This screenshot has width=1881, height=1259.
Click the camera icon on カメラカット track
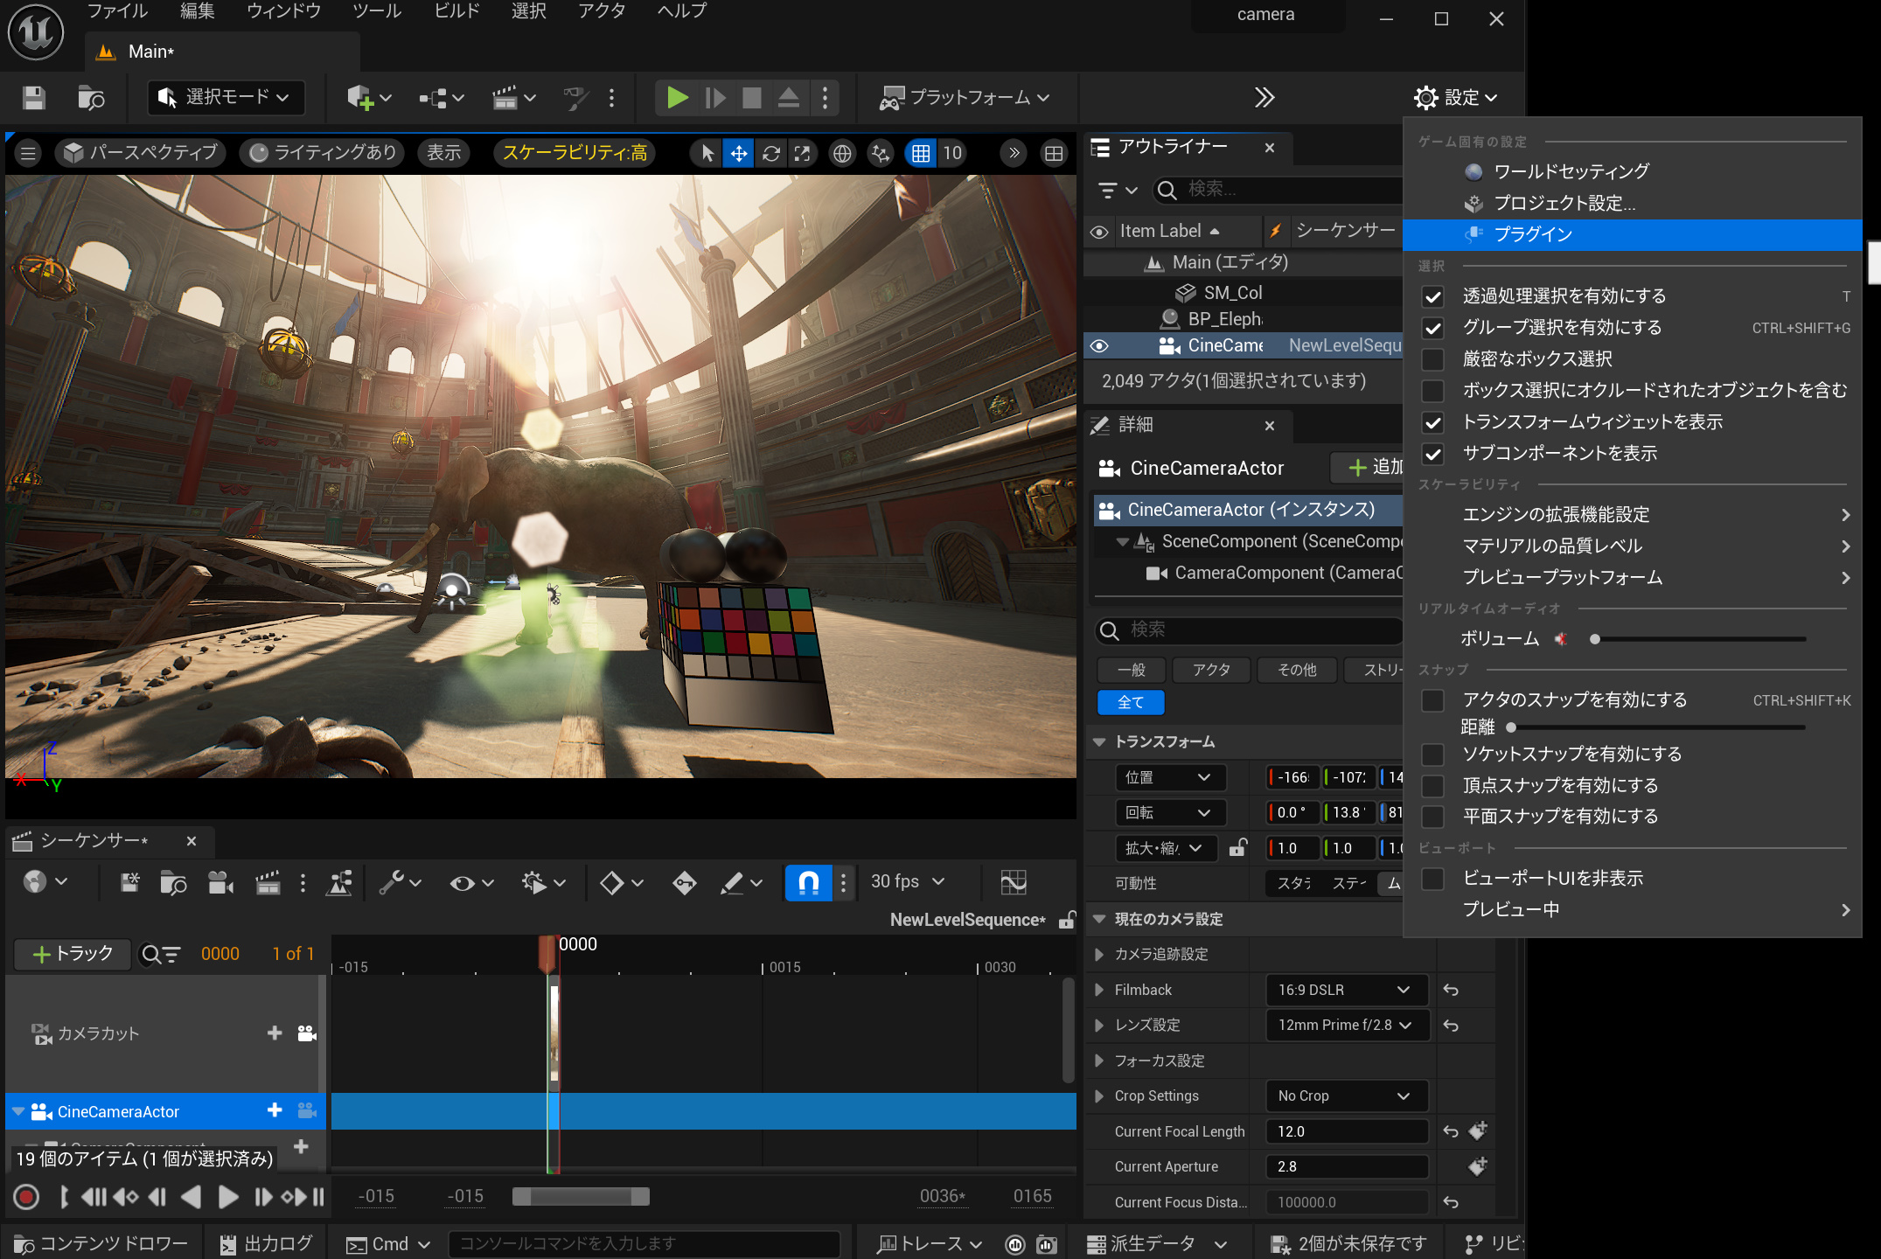(307, 1033)
